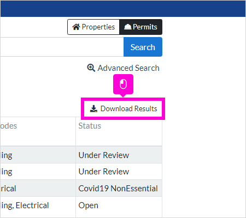246x218 pixels.
Task: Click the download arrow icon
Action: pyautogui.click(x=93, y=108)
